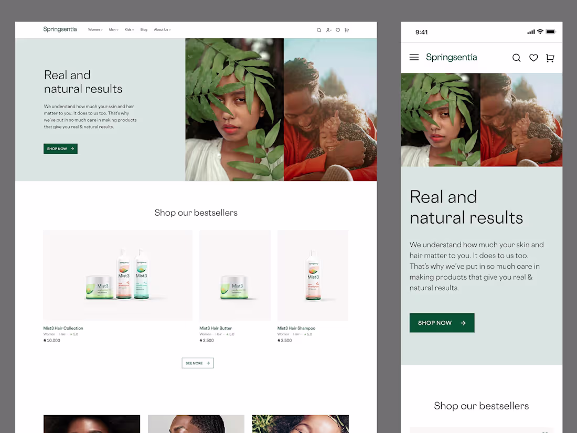577x433 pixels.
Task: Open the Mist3 Hair Shampoo product image
Action: point(313,275)
